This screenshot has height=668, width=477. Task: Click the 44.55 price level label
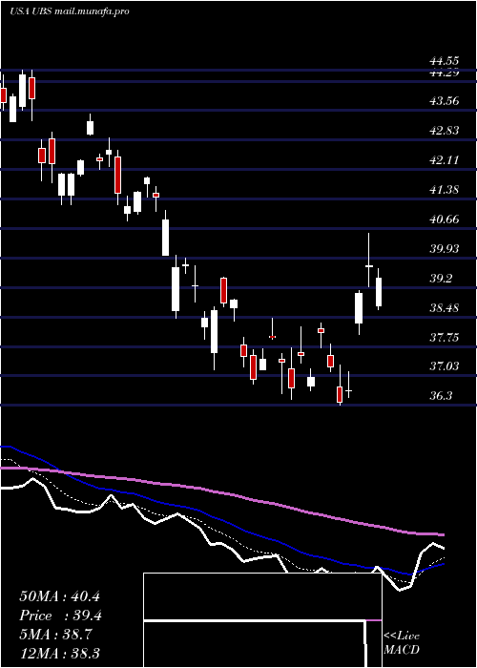pos(445,62)
